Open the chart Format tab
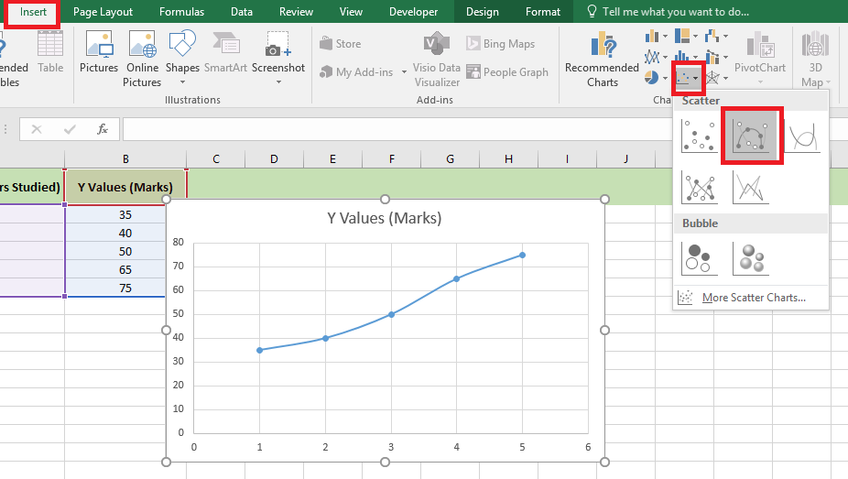This screenshot has width=848, height=479. click(x=542, y=11)
